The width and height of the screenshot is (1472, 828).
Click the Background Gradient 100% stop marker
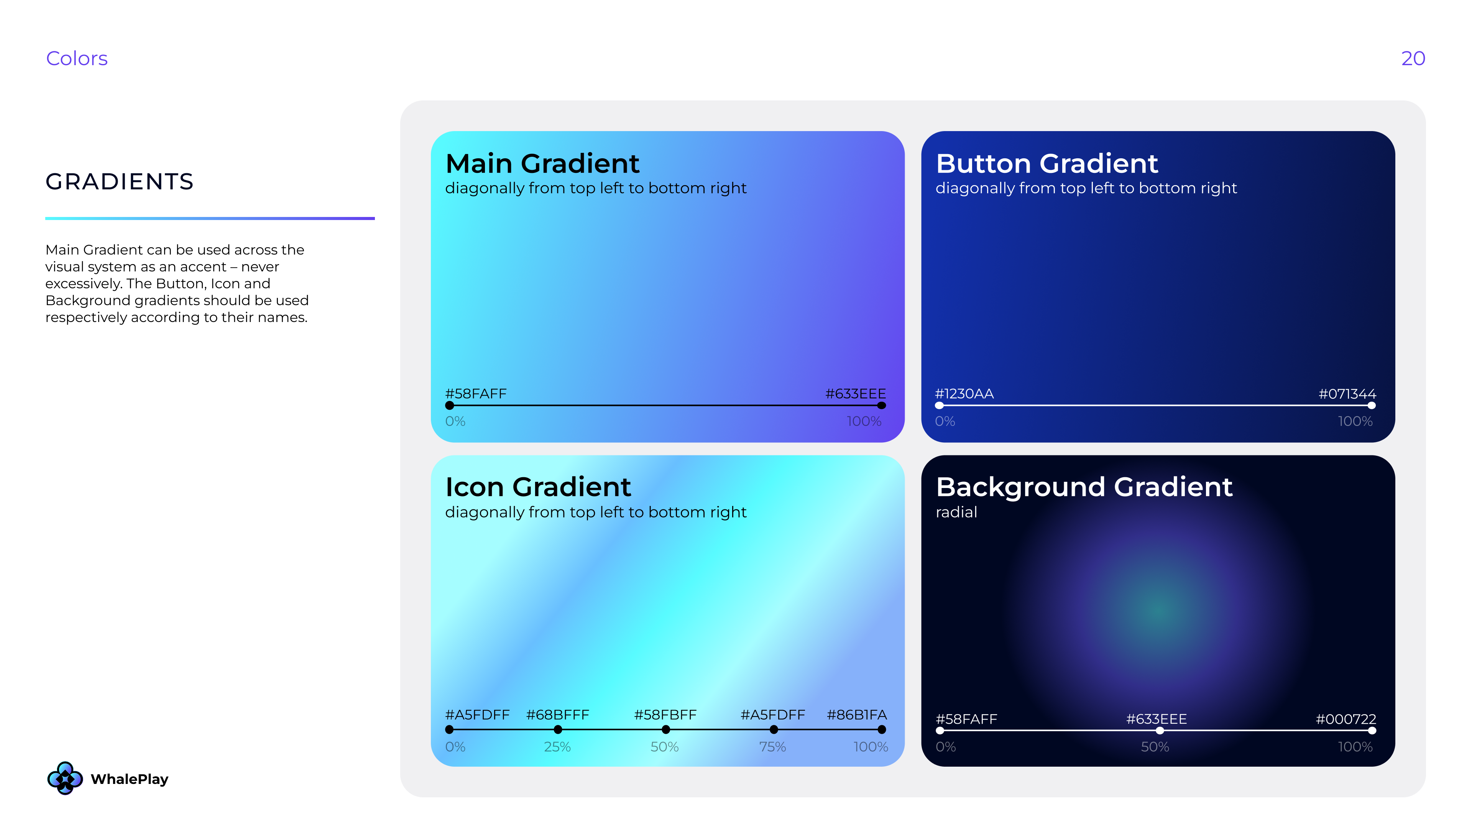[x=1372, y=730]
